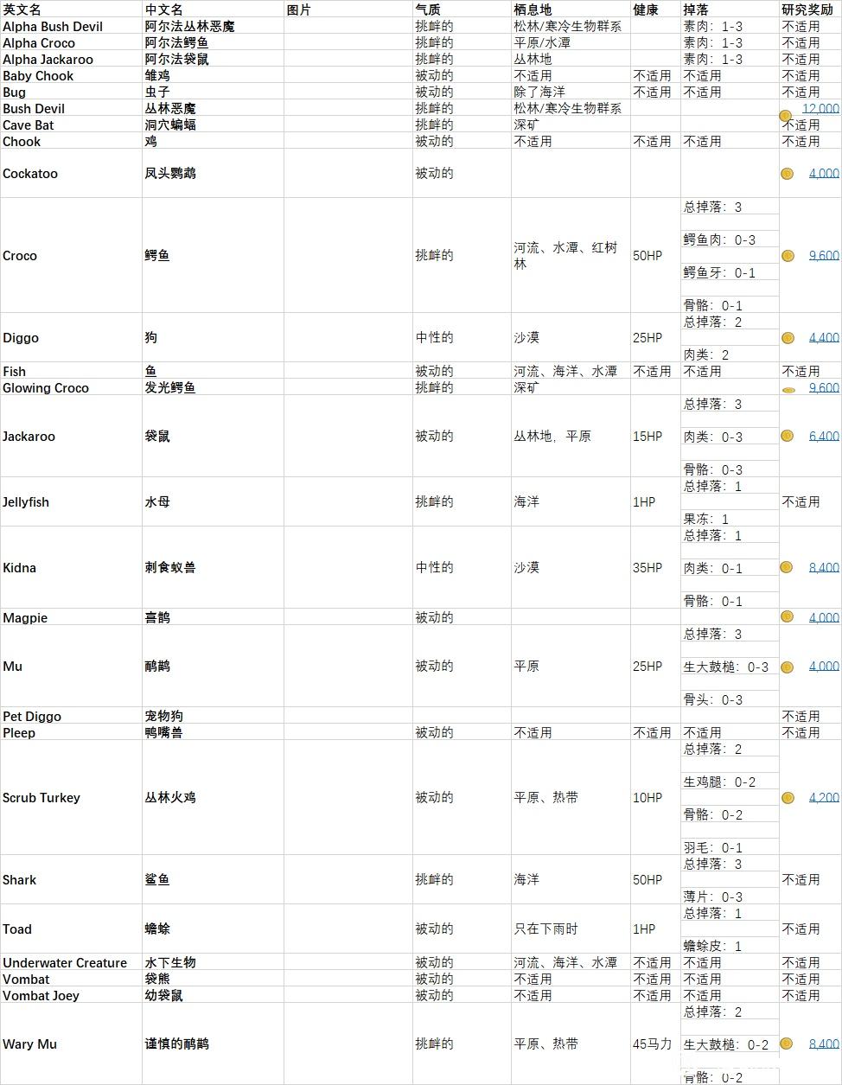Screen dimensions: 842x1085
Task: Click the coin icon next to Cockatoo's 4,000
Action: 787,173
